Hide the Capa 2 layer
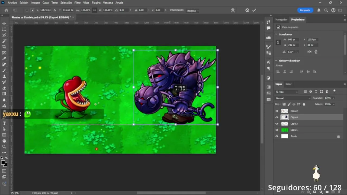 point(277,111)
